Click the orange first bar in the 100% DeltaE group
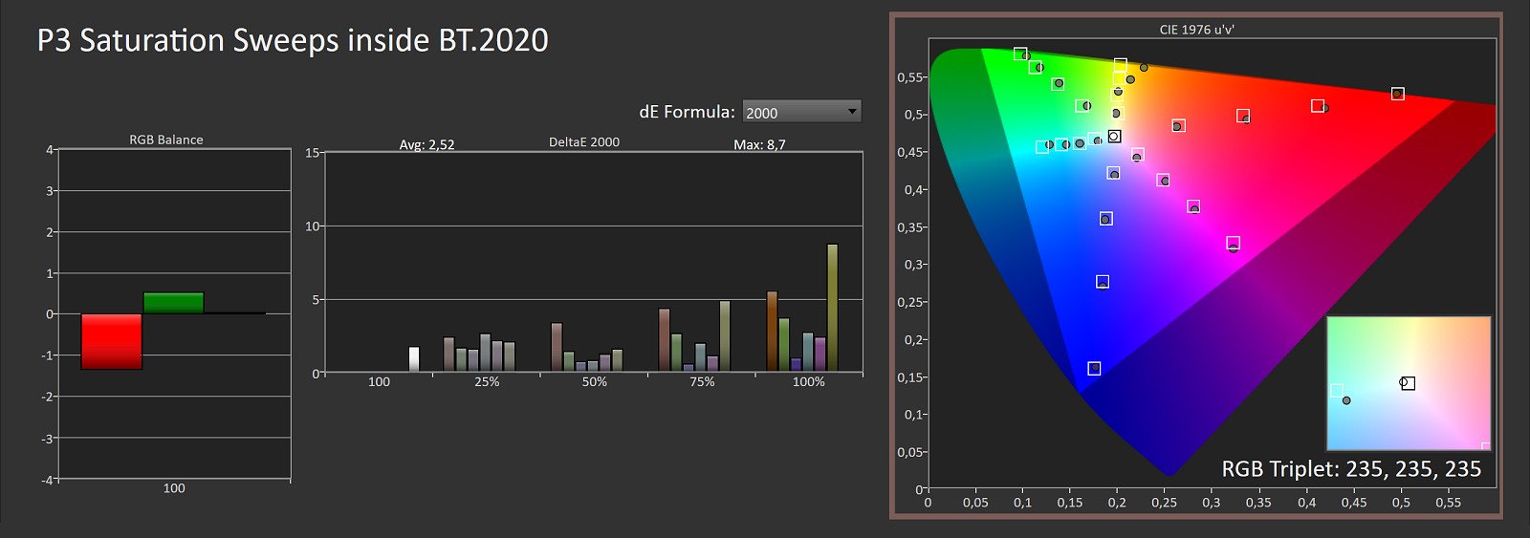Viewport: 1530px width, 538px height. coord(772,332)
